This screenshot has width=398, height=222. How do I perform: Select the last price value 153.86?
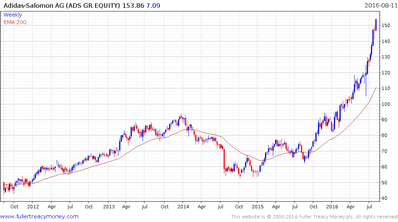133,6
